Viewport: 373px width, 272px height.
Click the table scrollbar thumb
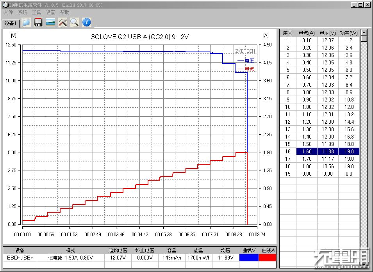tap(364, 39)
